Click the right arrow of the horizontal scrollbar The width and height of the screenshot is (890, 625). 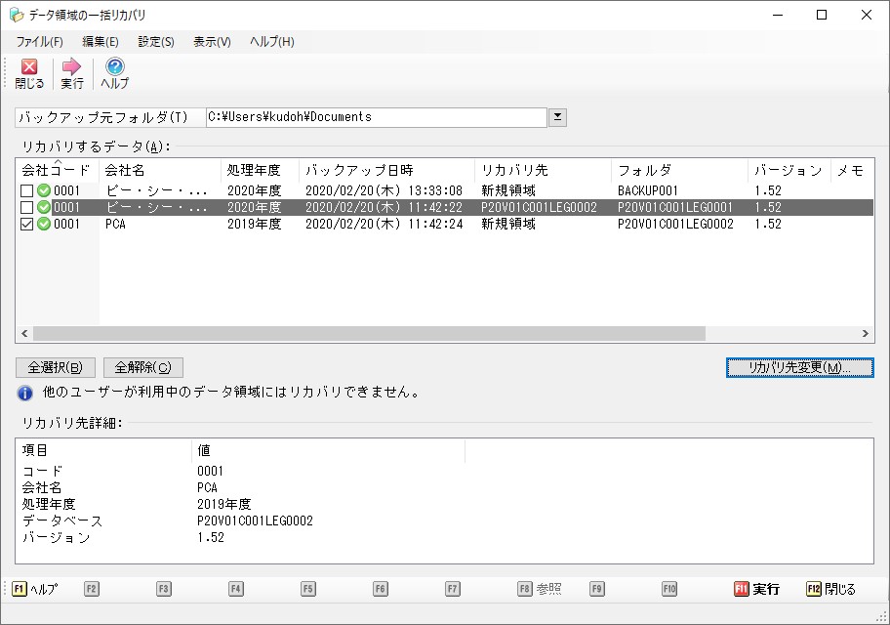click(865, 334)
